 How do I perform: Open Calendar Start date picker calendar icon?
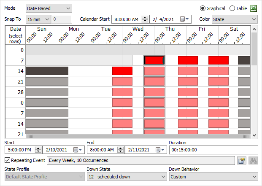click(x=184, y=19)
